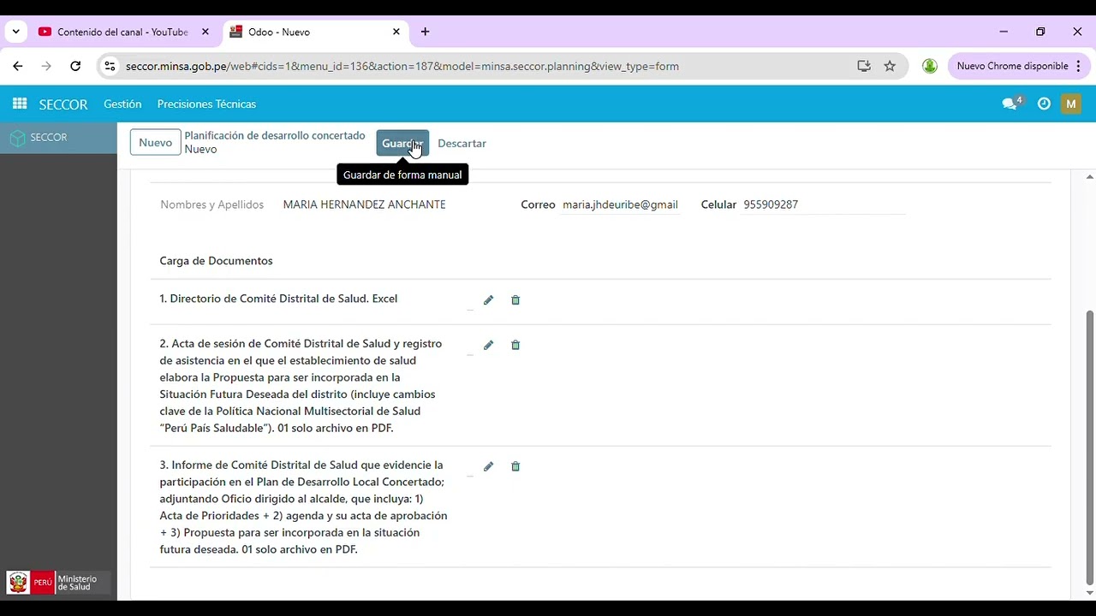Select the Odoo - Nuevo tab
Image resolution: width=1096 pixels, height=616 pixels.
point(317,32)
